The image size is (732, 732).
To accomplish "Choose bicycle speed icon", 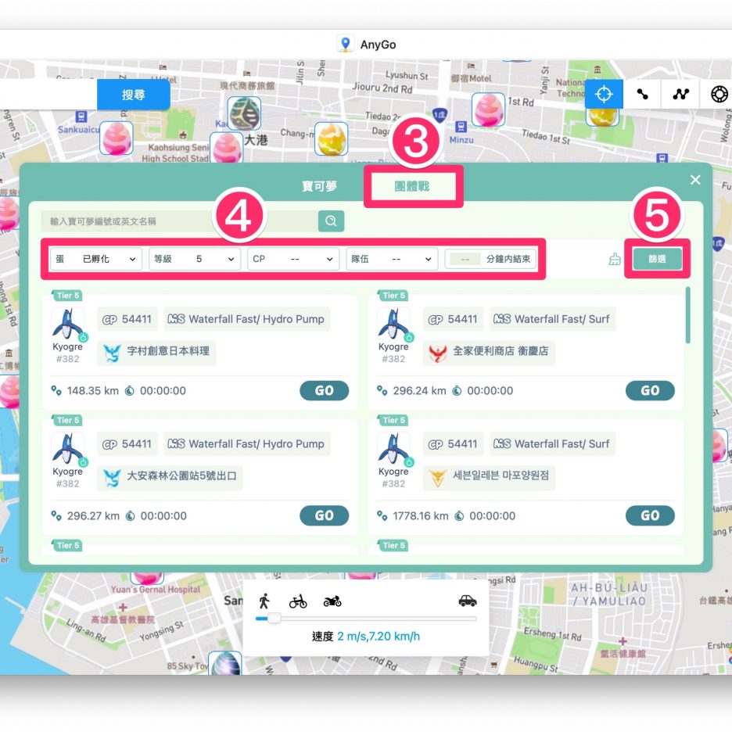I will point(298,601).
